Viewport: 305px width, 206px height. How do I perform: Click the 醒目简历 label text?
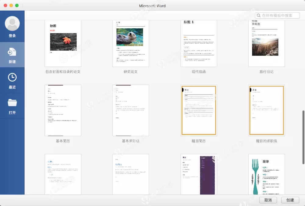pos(199,141)
